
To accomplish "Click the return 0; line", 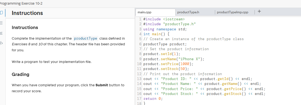I will pos(153,99).
